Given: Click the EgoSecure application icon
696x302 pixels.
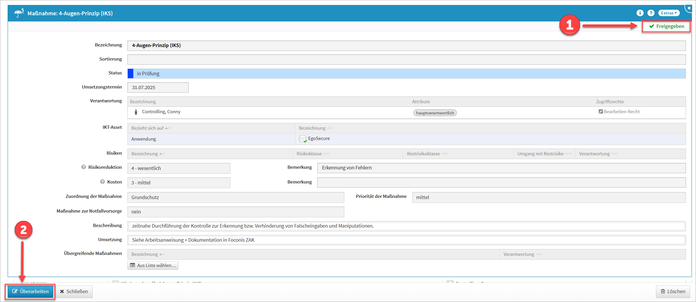Looking at the screenshot, I should tap(303, 139).
